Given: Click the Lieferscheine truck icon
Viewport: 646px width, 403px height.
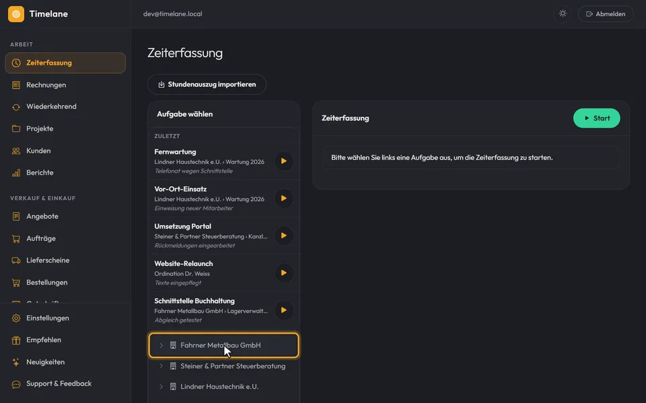Looking at the screenshot, I should (16, 261).
